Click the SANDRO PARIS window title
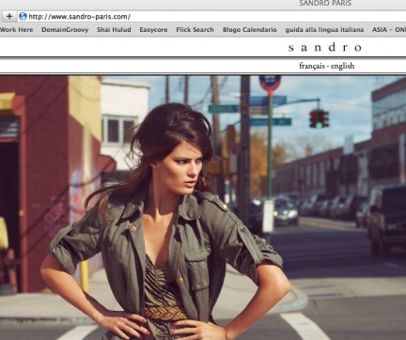This screenshot has width=406, height=340. click(x=325, y=4)
